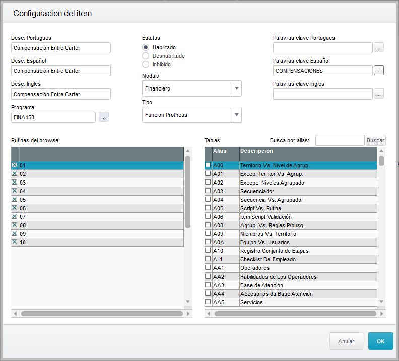Click scroll-down arrow of Tablas list

tap(381, 302)
